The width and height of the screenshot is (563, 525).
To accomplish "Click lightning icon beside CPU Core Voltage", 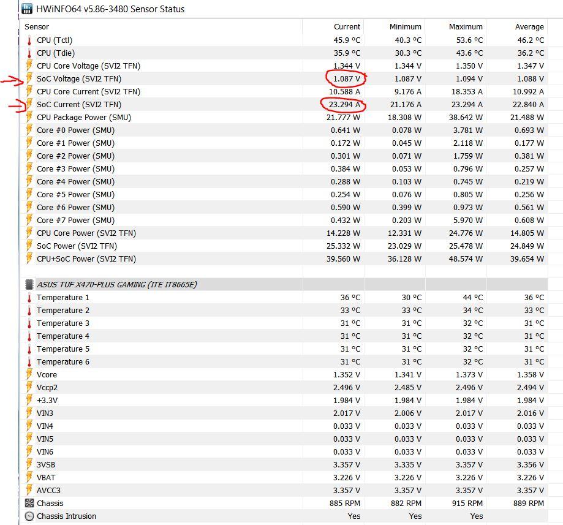I will coord(29,66).
